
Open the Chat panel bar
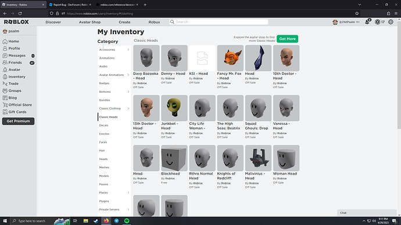tap(367, 213)
